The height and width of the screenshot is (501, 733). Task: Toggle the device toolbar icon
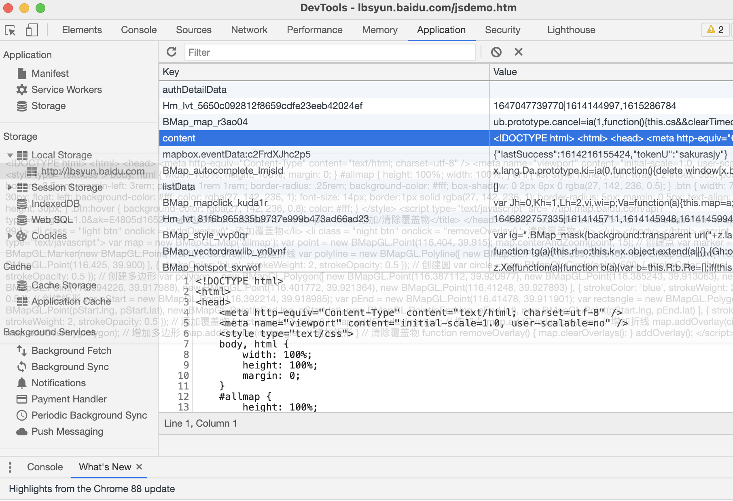click(x=32, y=30)
